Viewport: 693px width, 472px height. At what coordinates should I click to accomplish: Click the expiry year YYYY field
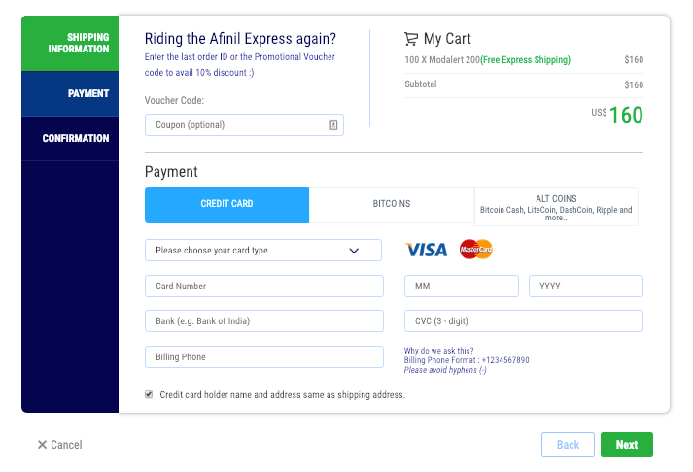pos(585,287)
